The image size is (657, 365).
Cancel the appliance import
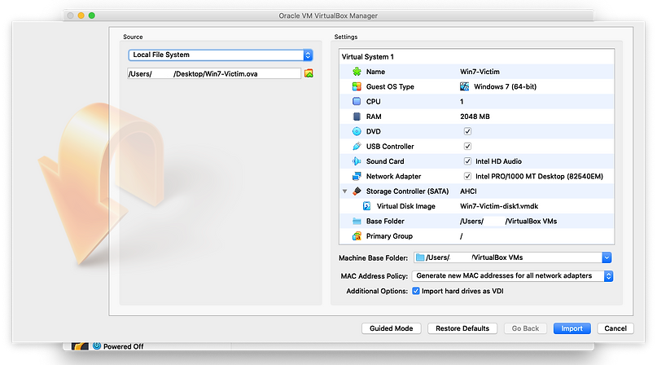point(615,328)
